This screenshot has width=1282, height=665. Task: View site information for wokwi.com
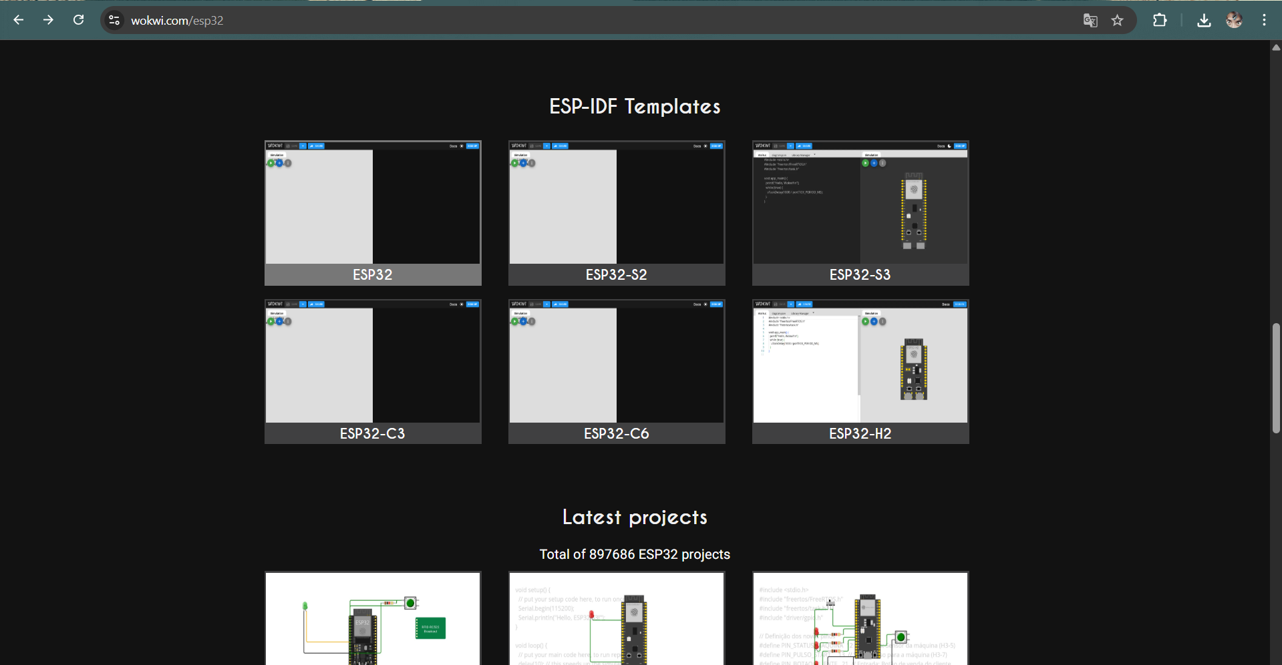[x=114, y=21]
